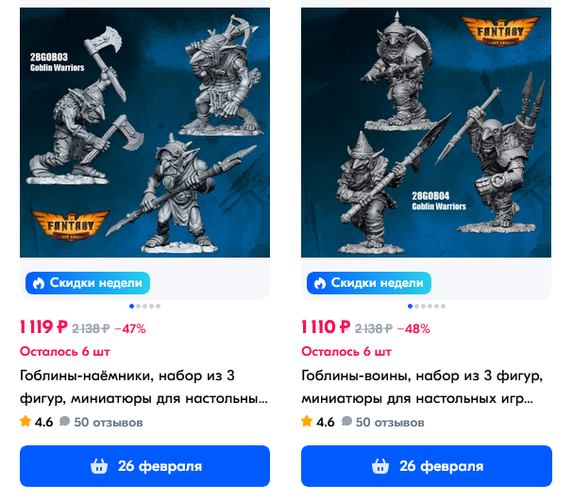The width and height of the screenshot is (573, 501).
Task: Open Гоблины-наёмники, набор из 3 фигур title
Action: point(143,387)
